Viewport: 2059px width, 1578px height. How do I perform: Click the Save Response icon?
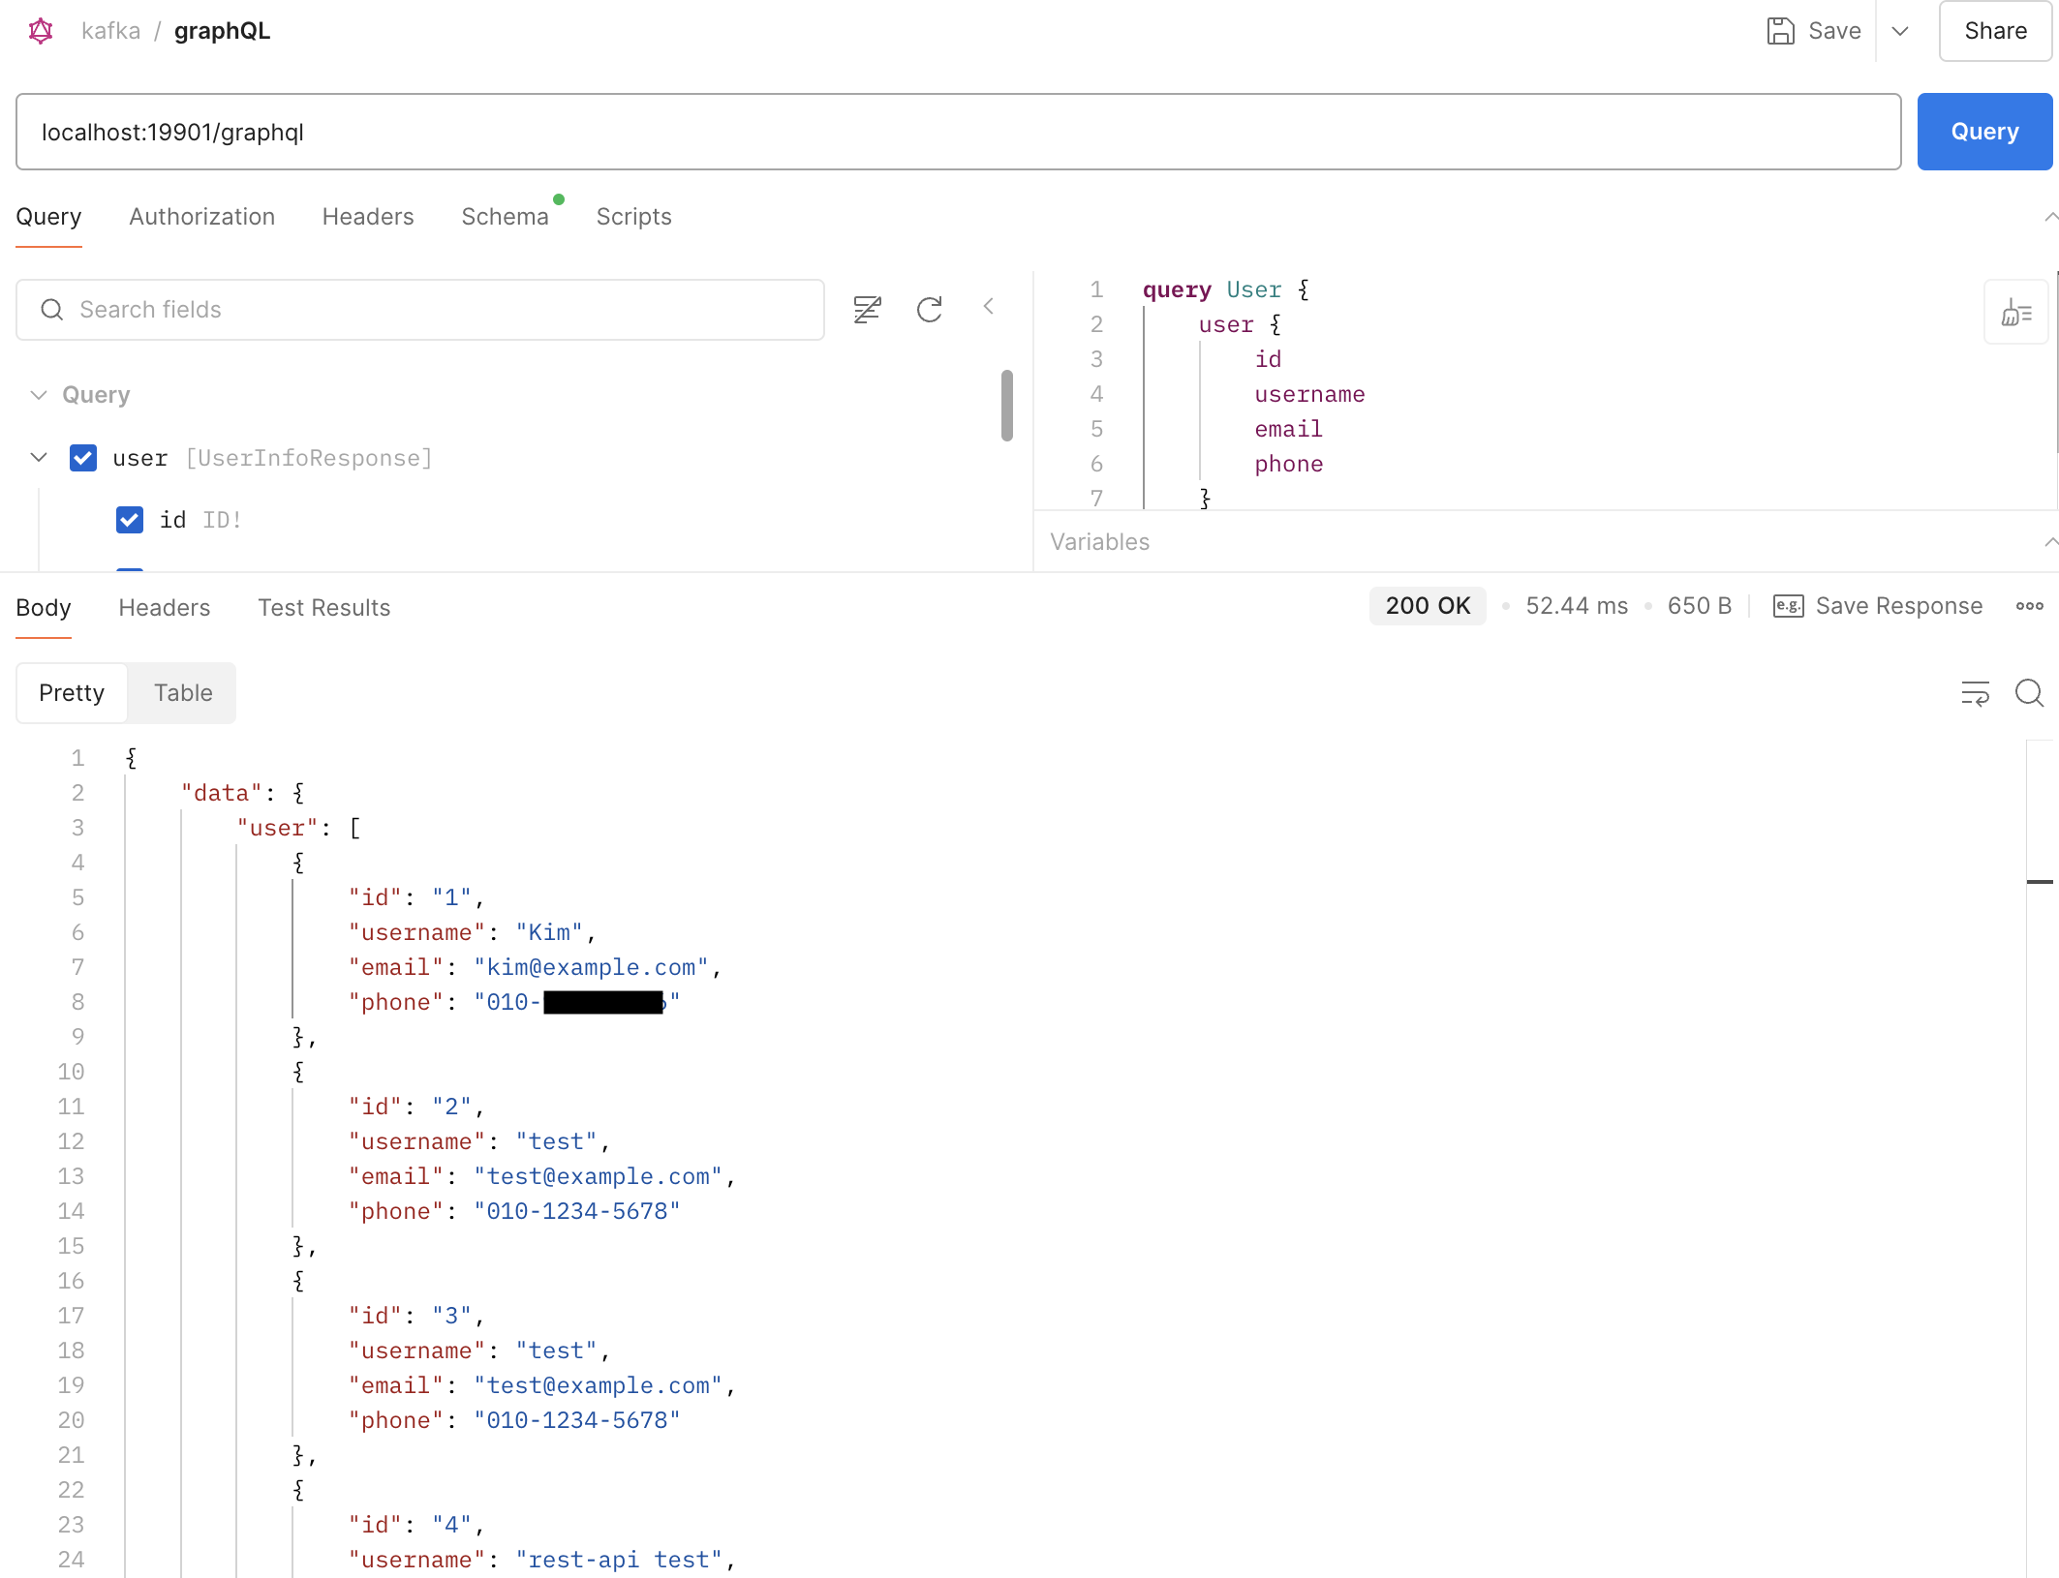coord(1788,606)
